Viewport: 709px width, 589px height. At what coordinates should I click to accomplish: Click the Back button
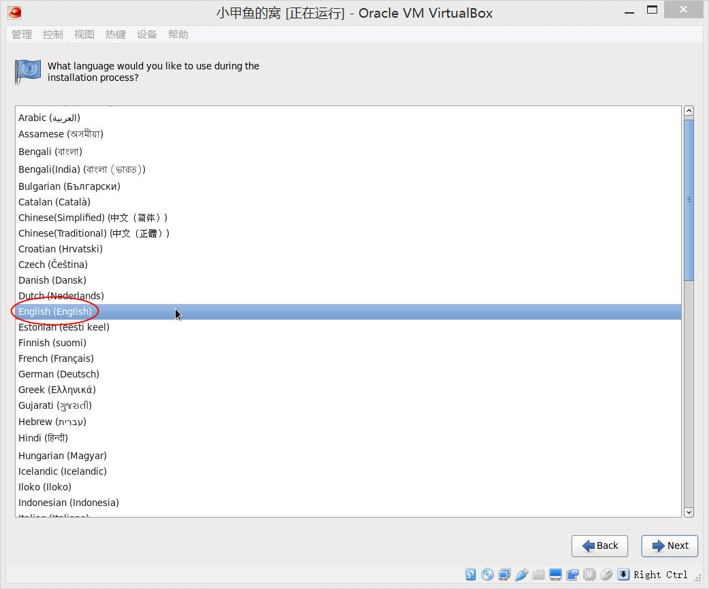(x=600, y=545)
